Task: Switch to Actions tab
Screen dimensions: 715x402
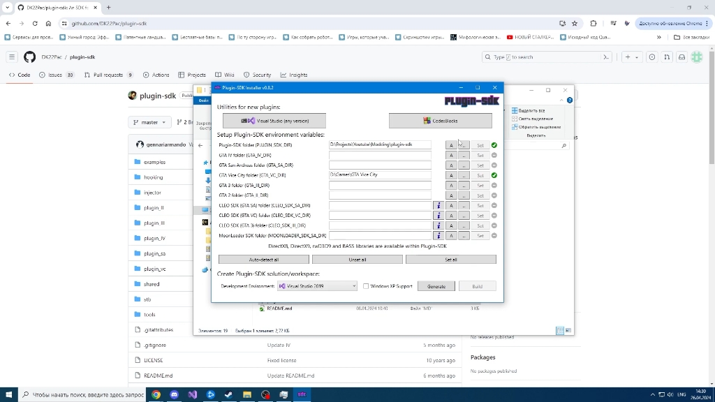Action: (156, 75)
